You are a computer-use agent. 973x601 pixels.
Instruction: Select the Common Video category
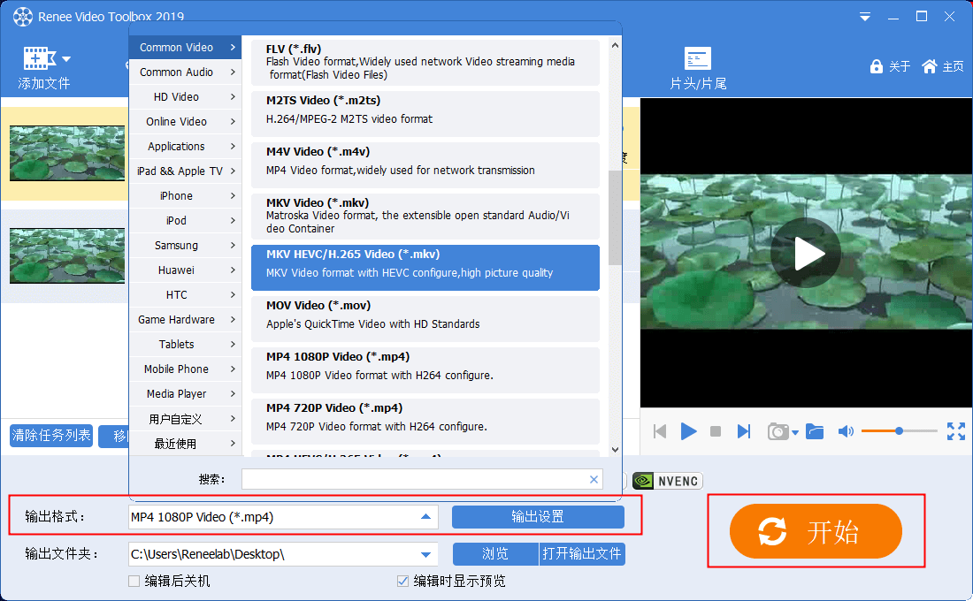(185, 47)
